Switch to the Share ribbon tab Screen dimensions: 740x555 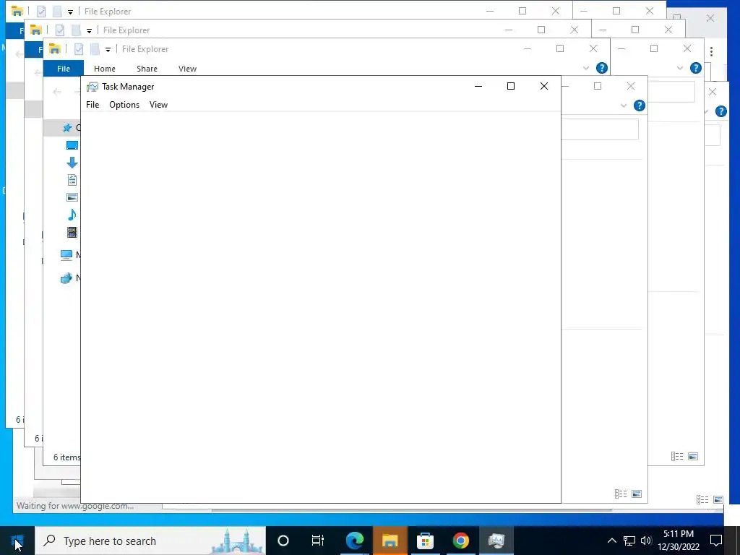click(x=147, y=69)
